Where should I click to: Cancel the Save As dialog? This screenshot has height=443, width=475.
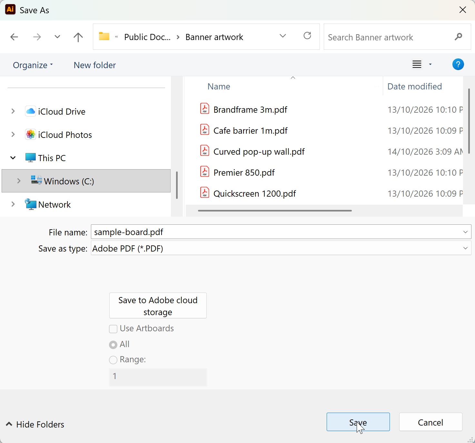click(431, 422)
